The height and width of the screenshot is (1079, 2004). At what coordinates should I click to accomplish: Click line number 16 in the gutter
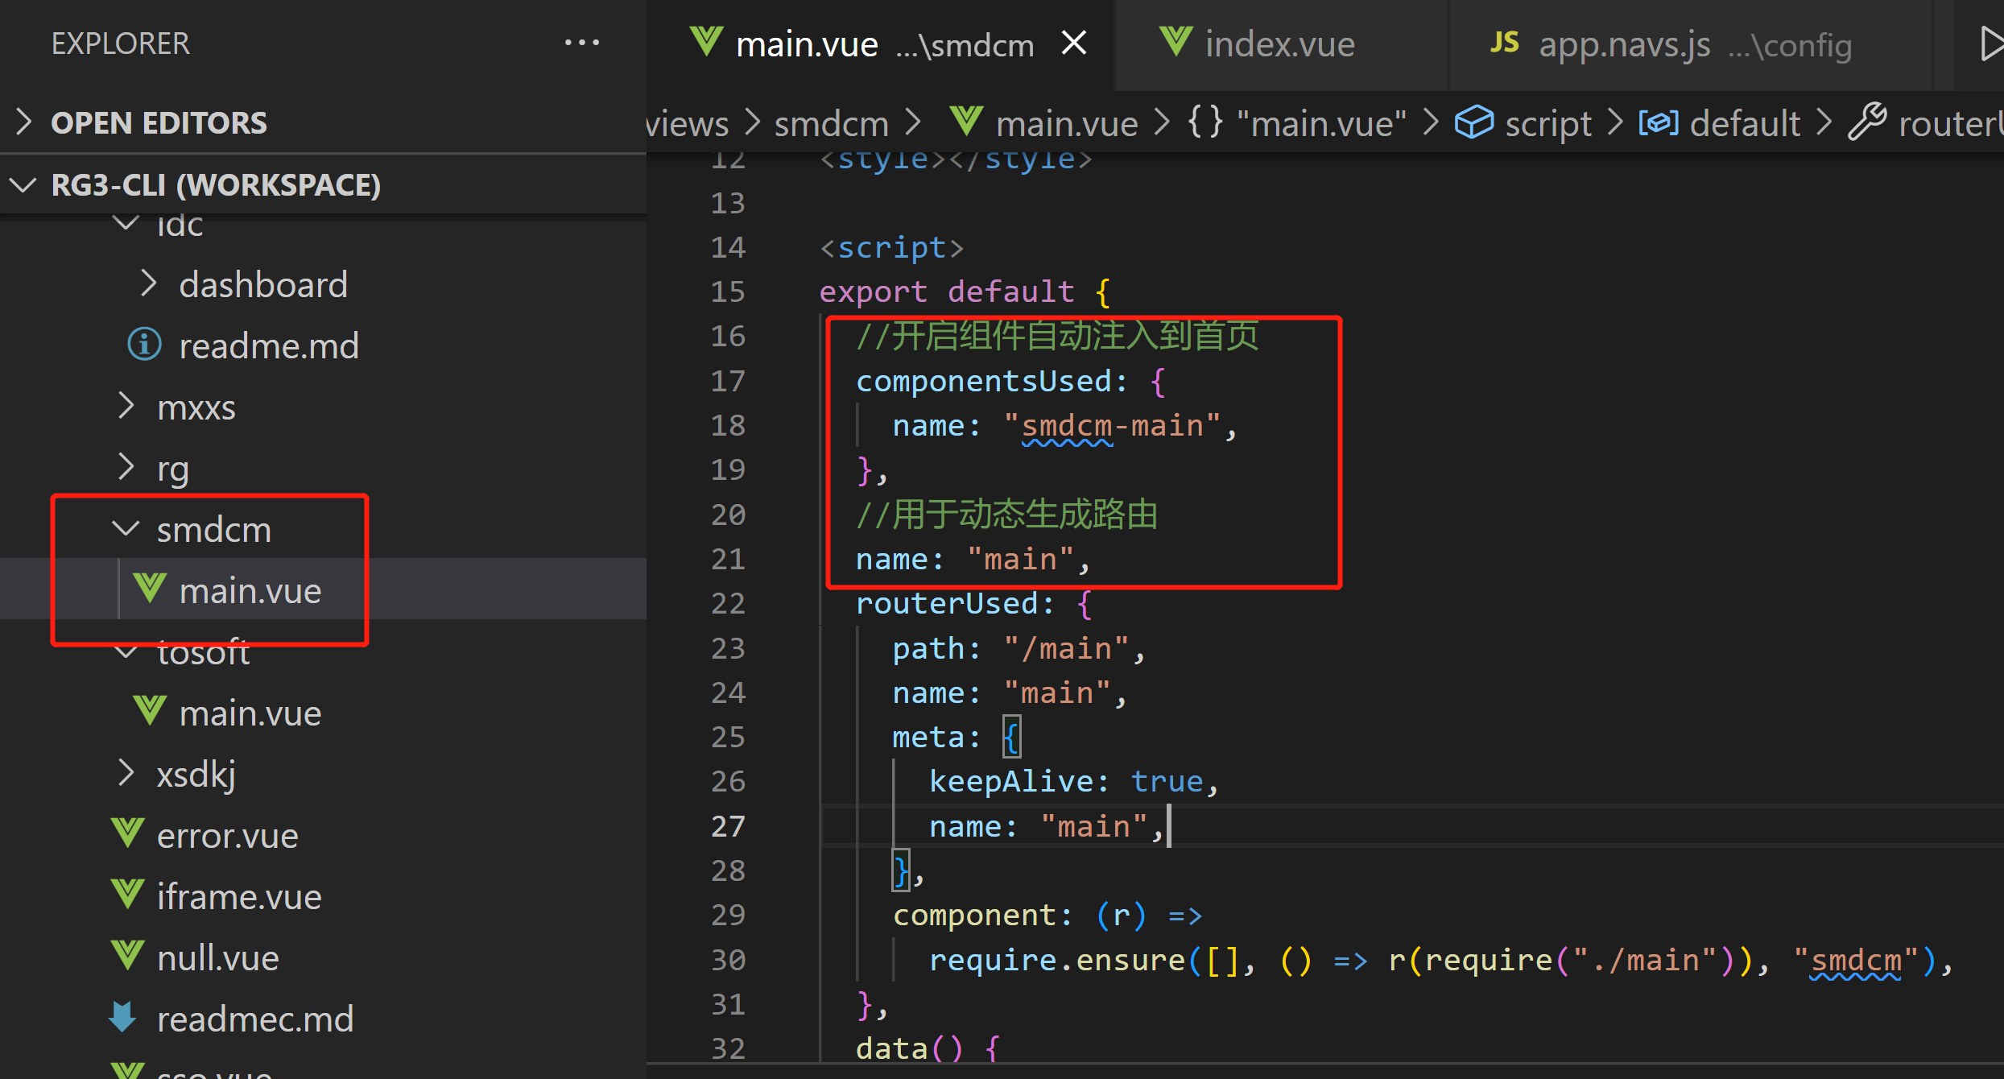point(728,336)
